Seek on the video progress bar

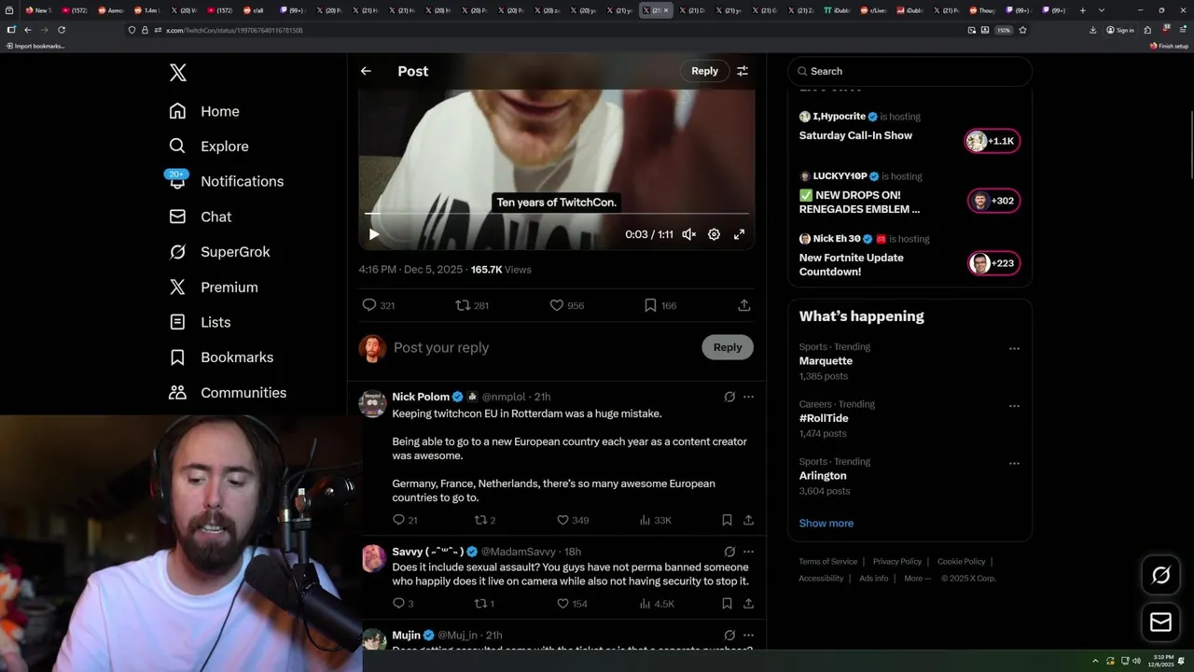(x=557, y=214)
